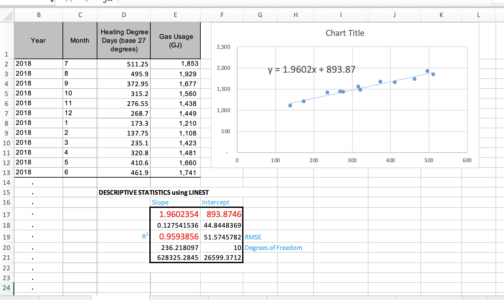Select cell with value 268.7
This screenshot has height=300, width=504.
(x=124, y=113)
